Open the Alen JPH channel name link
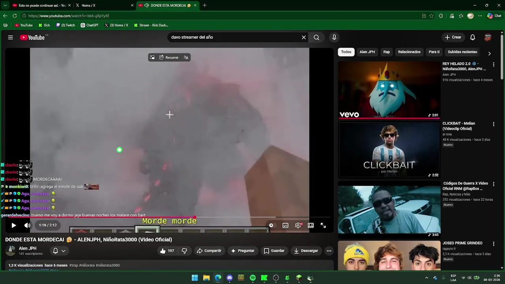Image resolution: width=505 pixels, height=284 pixels. click(x=28, y=248)
